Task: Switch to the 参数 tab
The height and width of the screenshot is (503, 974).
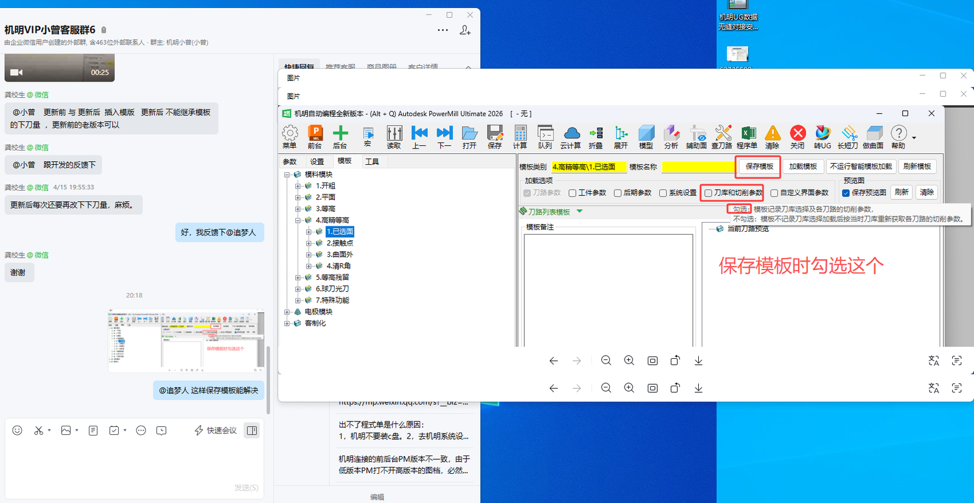Action: [290, 162]
